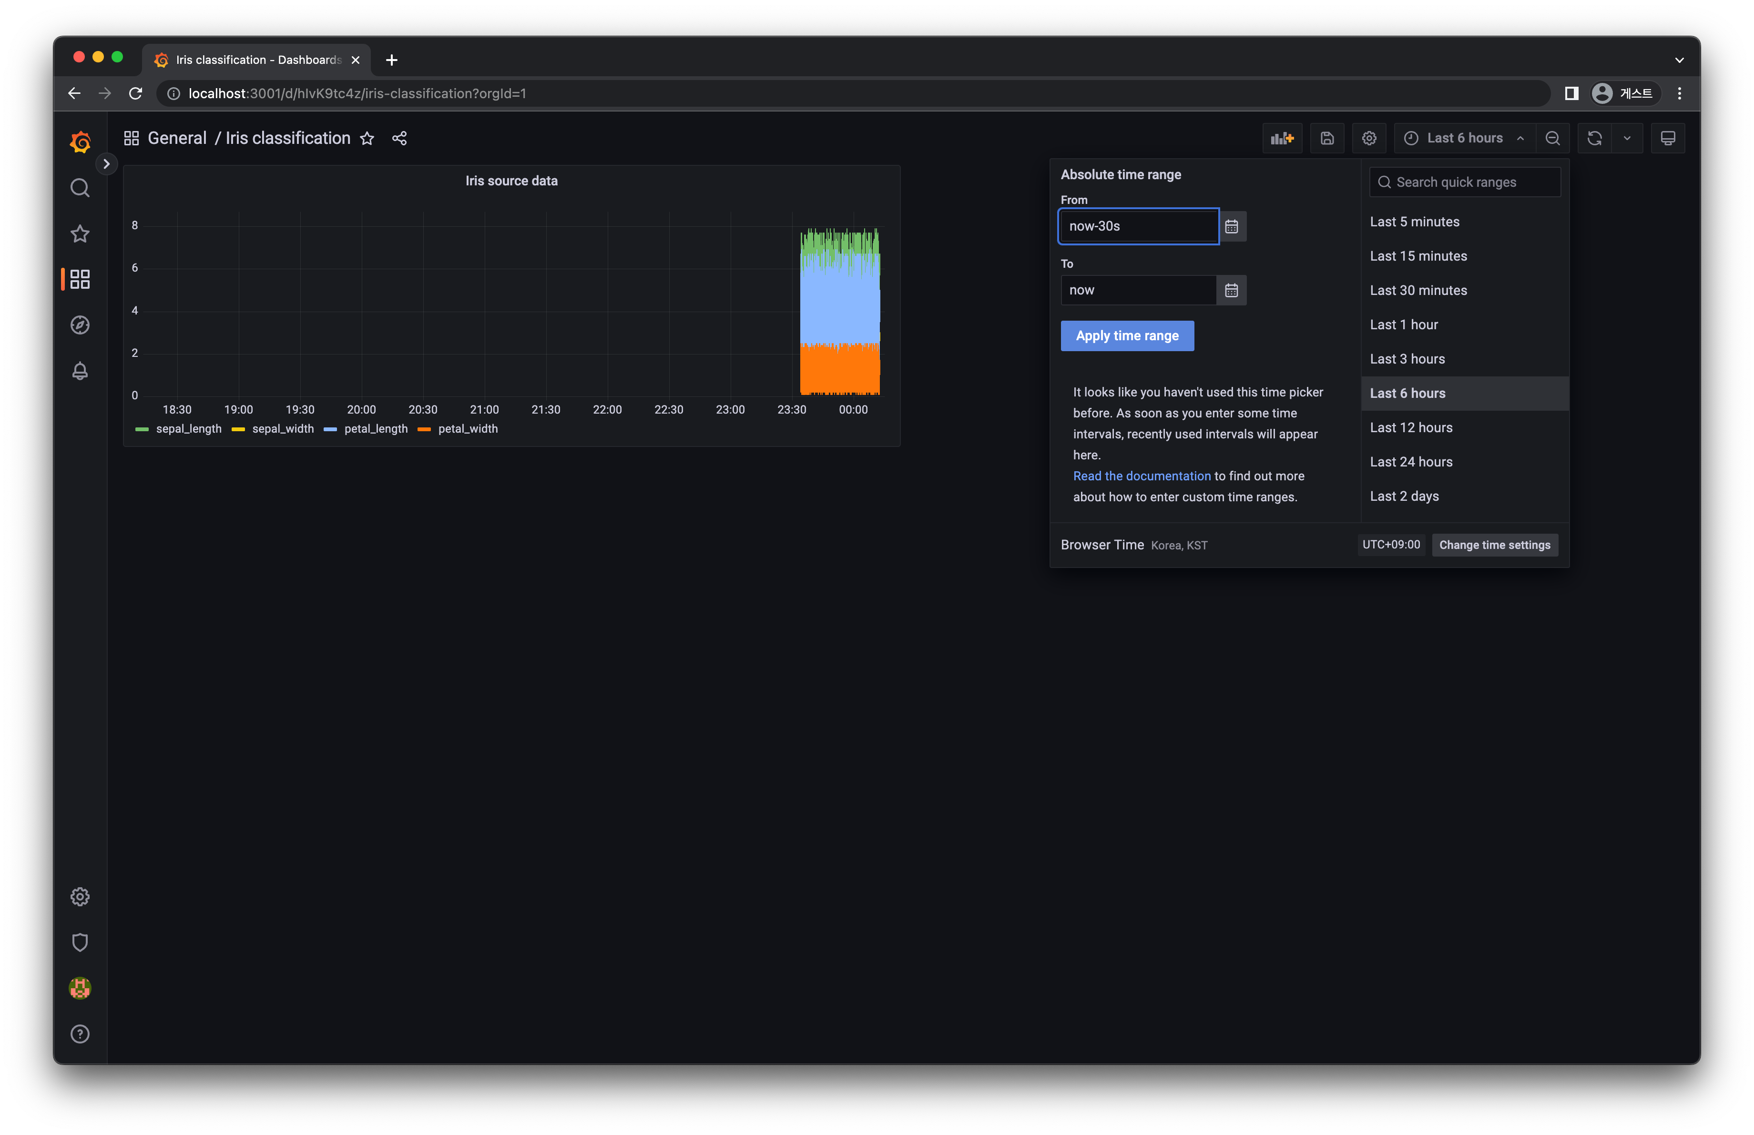Select Last 1 hour quick range
Image resolution: width=1754 pixels, height=1135 pixels.
click(x=1464, y=325)
